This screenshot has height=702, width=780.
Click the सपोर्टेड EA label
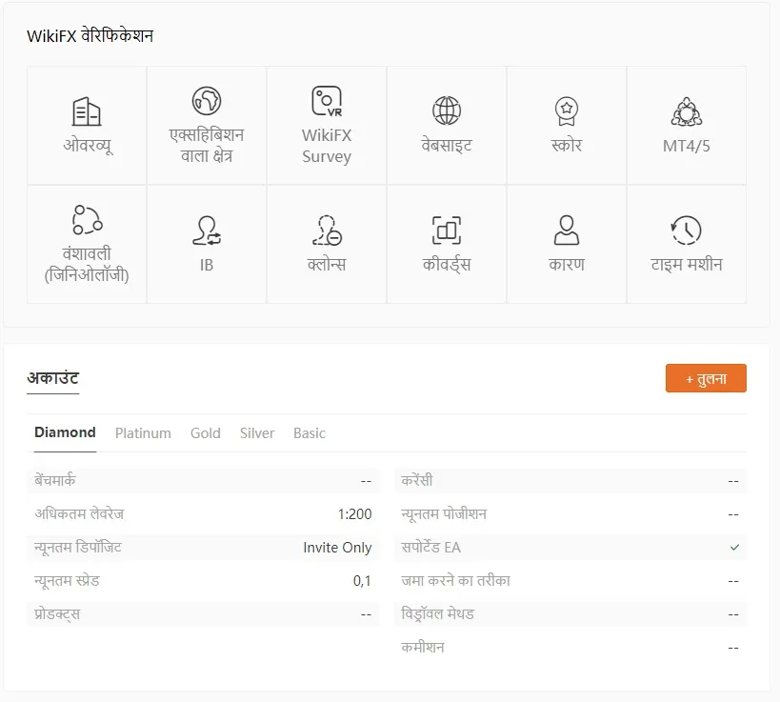[430, 548]
